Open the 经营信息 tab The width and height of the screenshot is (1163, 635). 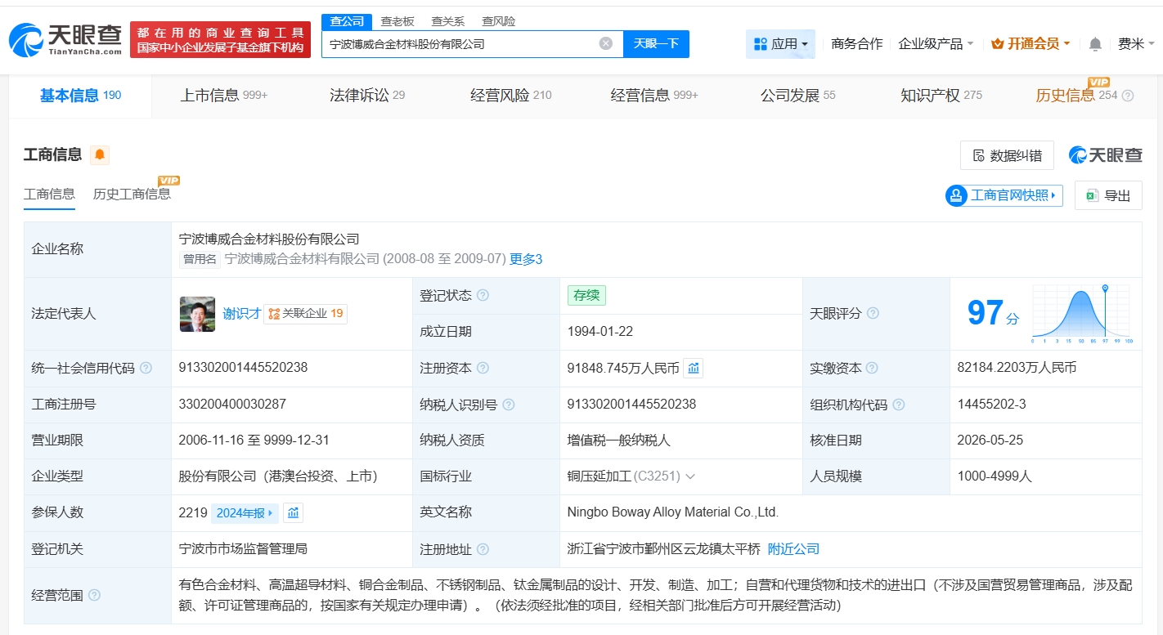coord(654,96)
